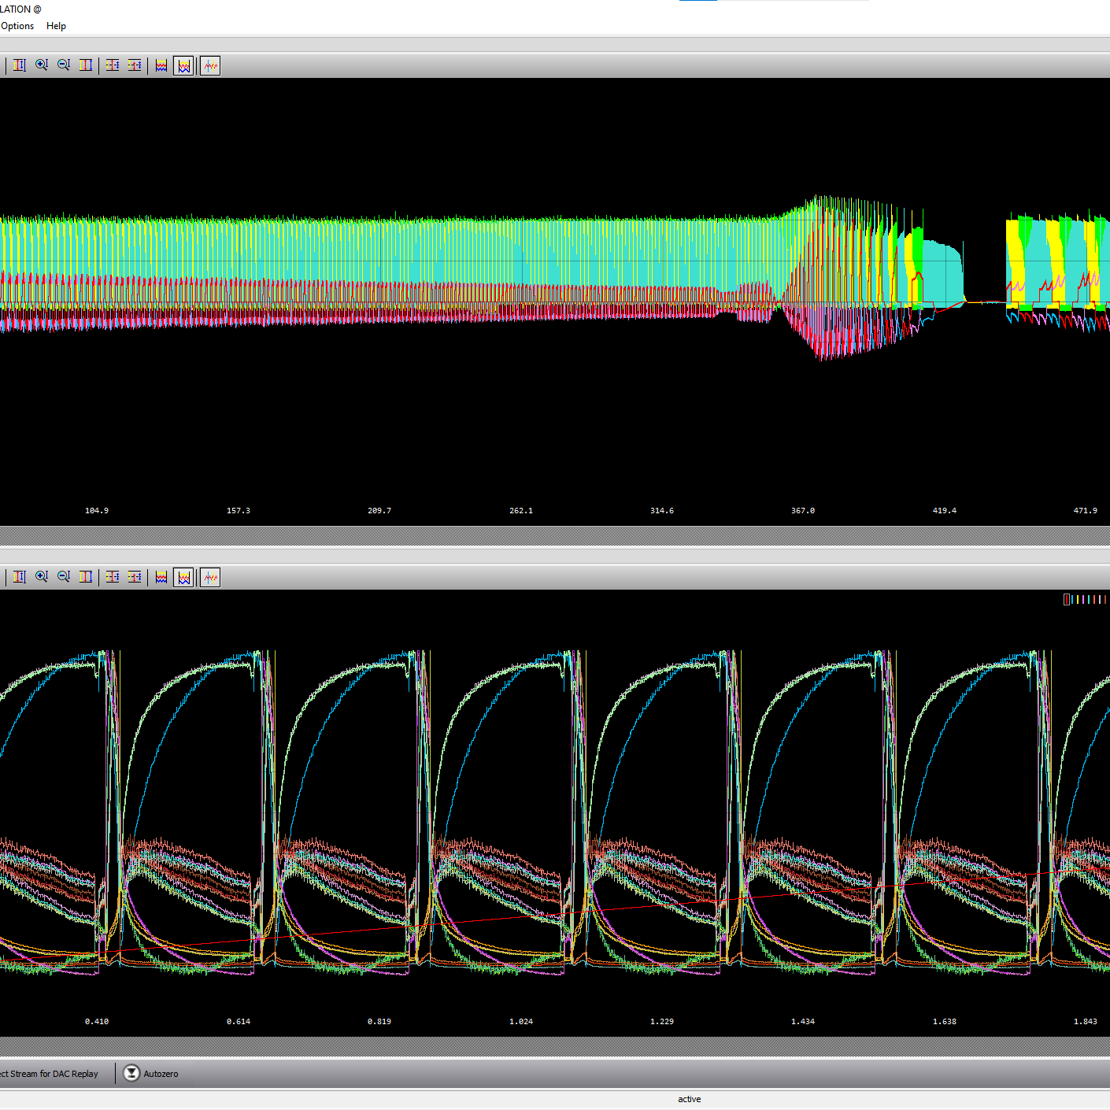Click the 262.1 time label in upper plot
This screenshot has width=1110, height=1110.
[521, 511]
